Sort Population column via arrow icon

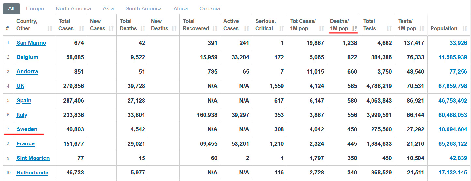coord(465,29)
